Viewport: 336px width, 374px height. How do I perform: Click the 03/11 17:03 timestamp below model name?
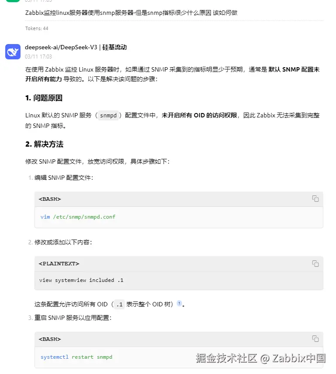tap(38, 57)
